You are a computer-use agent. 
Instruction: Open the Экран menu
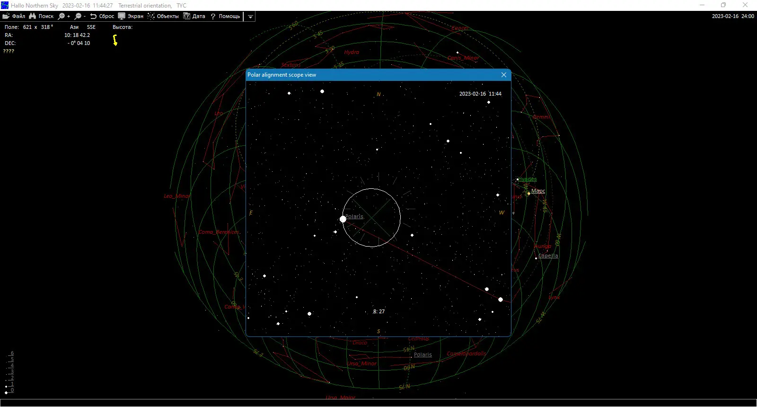(x=131, y=16)
